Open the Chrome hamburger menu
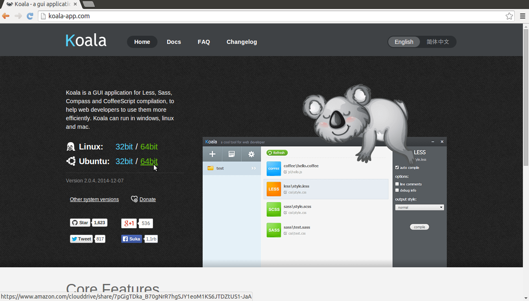 (x=522, y=16)
